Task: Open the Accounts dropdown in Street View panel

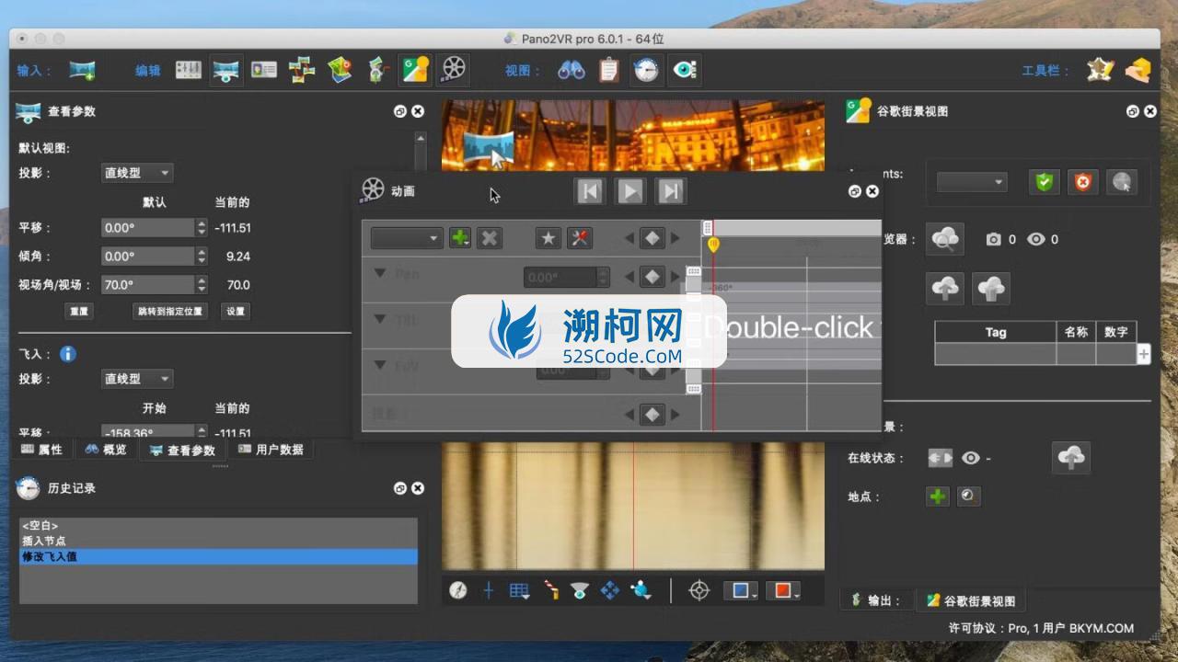Action: [972, 182]
